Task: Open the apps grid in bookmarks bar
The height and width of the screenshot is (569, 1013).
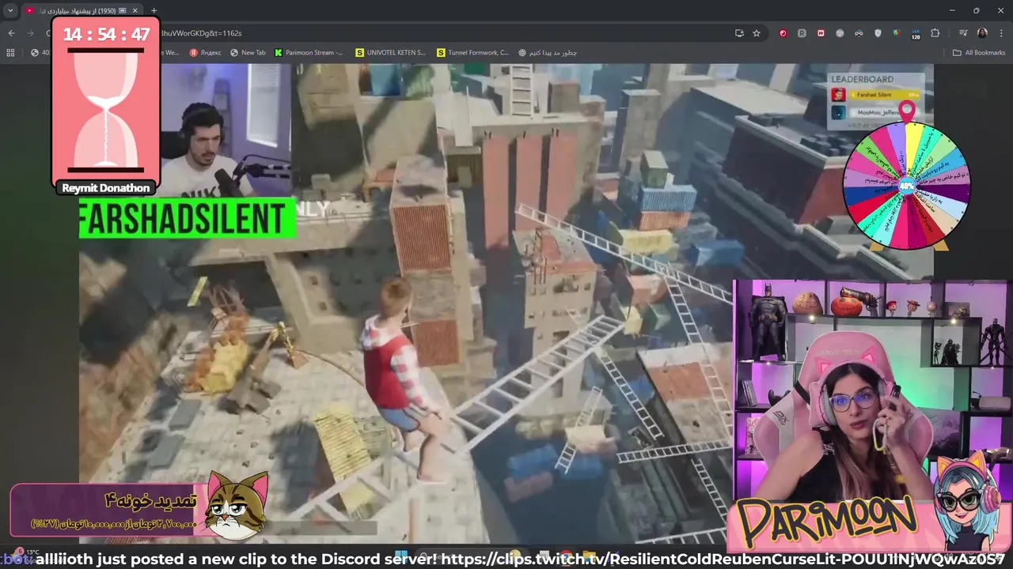Action: [10, 52]
